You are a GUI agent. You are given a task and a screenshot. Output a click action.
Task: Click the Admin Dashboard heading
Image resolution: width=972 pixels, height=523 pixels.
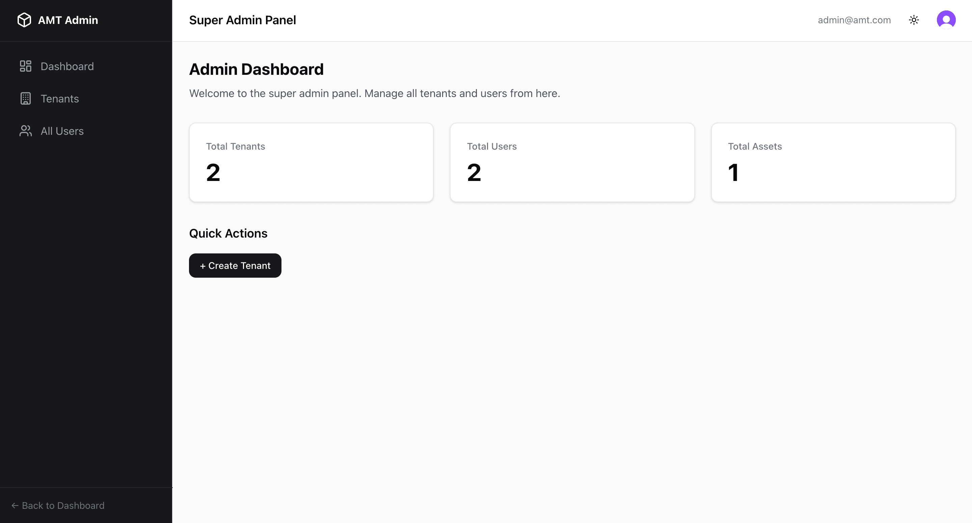(x=256, y=69)
